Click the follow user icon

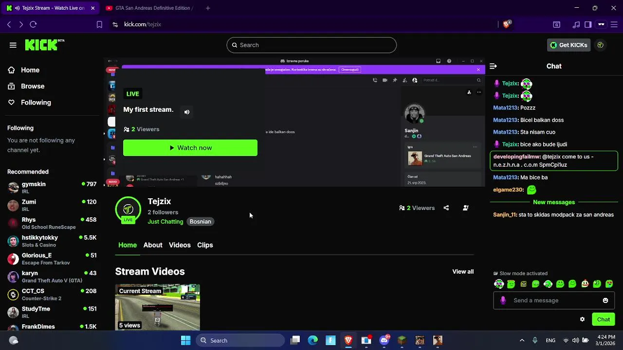[466, 208]
